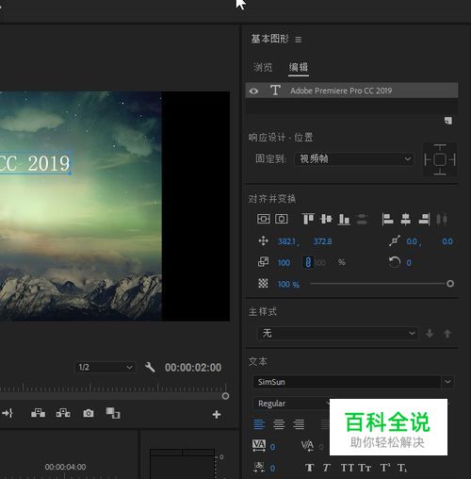Toggle superscript text style
Image resolution: width=471 pixels, height=479 pixels.
point(385,468)
